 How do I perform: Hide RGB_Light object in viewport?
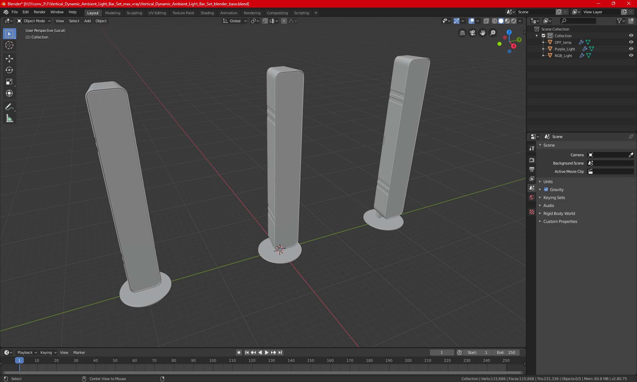pyautogui.click(x=631, y=56)
